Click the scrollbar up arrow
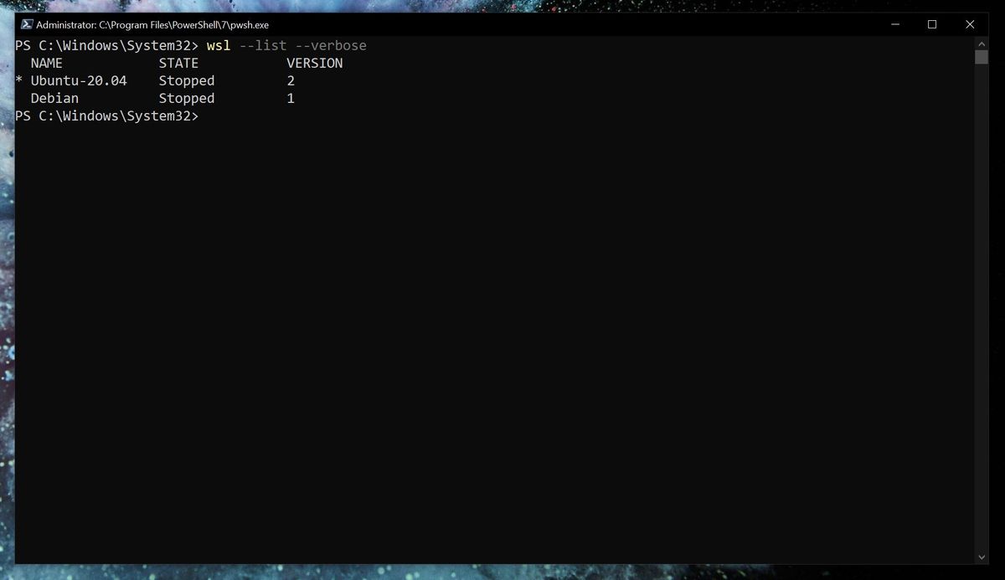Viewport: 1005px width, 580px height. pos(981,44)
